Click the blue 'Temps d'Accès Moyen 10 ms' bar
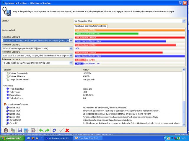 pyautogui.click(x=120, y=41)
